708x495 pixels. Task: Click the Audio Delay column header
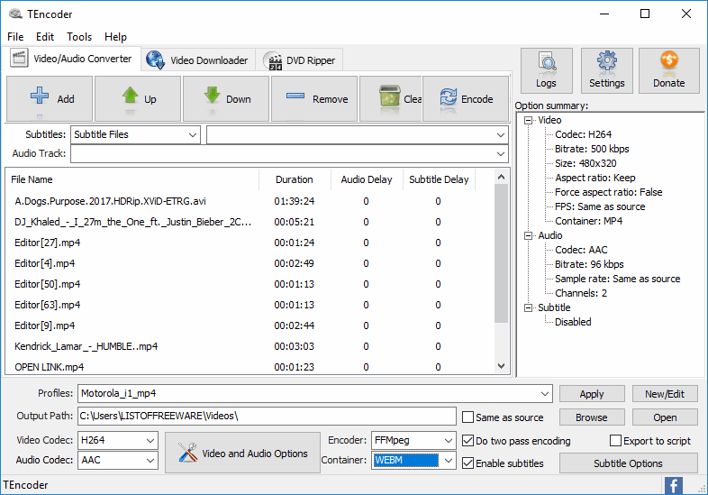(x=367, y=179)
